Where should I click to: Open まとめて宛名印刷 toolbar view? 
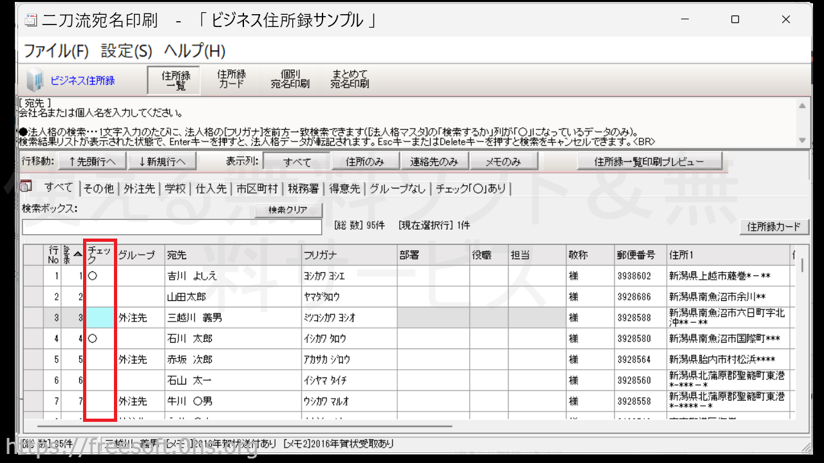click(x=350, y=79)
